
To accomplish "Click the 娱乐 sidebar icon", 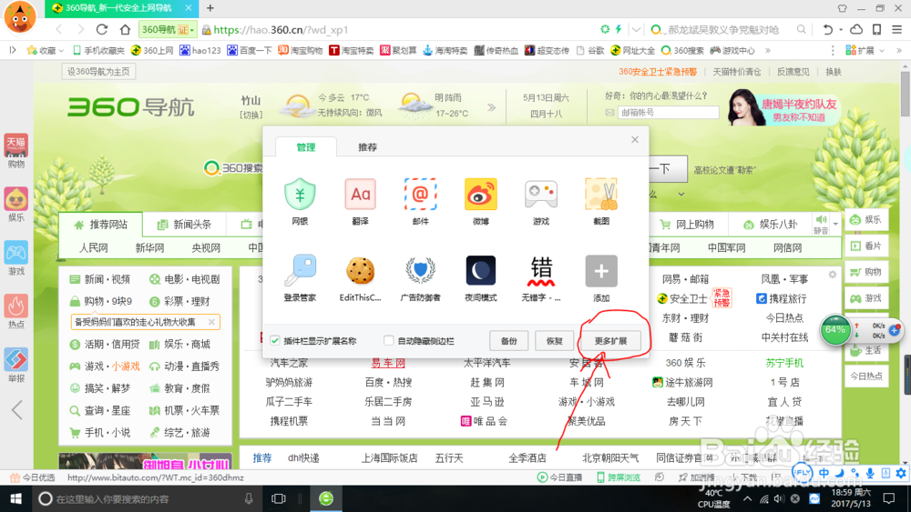I will 16,205.
